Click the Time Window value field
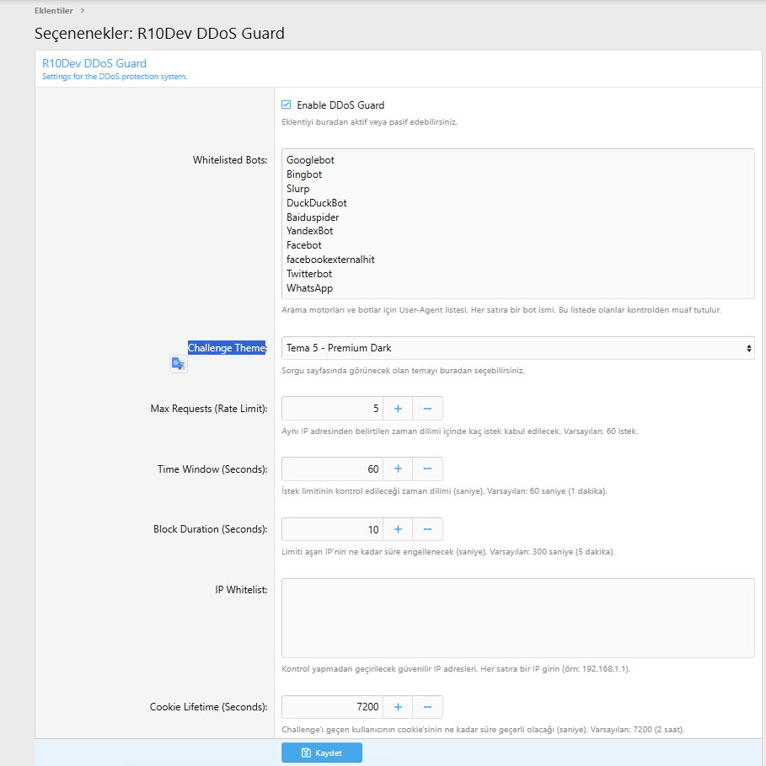Screen dimensions: 766x766 (x=332, y=469)
